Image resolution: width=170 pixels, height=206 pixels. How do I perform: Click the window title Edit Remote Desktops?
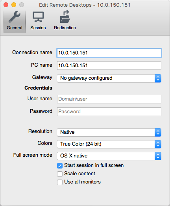65,5
